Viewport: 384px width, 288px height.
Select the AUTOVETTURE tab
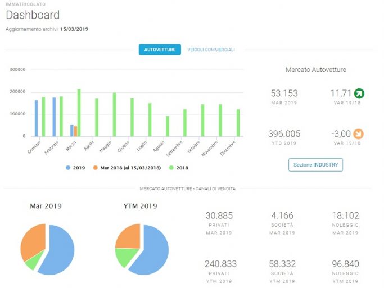(160, 49)
